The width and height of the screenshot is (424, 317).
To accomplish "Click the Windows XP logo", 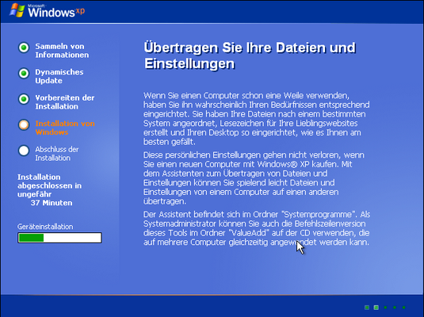I will 47,11.
